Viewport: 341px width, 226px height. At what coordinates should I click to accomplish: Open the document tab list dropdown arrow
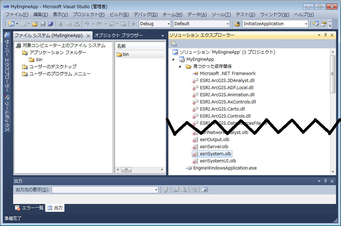click(x=162, y=36)
